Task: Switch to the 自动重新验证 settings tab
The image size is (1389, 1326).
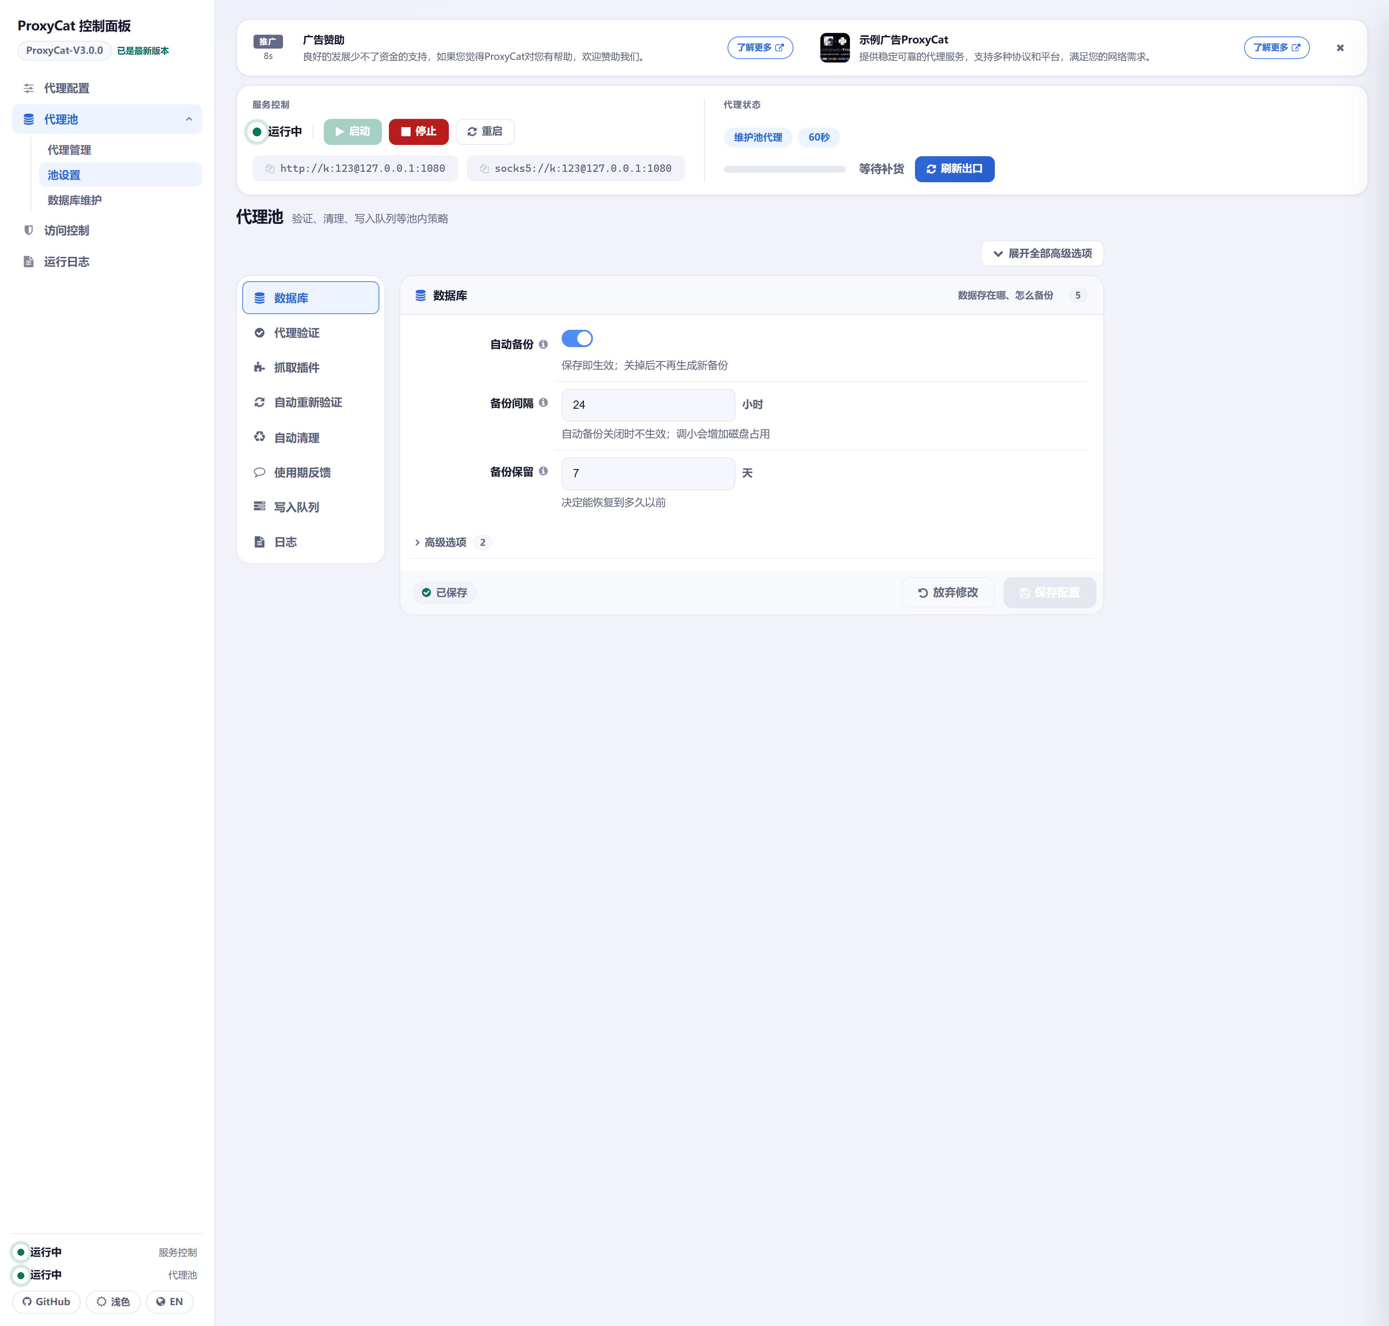Action: [310, 402]
